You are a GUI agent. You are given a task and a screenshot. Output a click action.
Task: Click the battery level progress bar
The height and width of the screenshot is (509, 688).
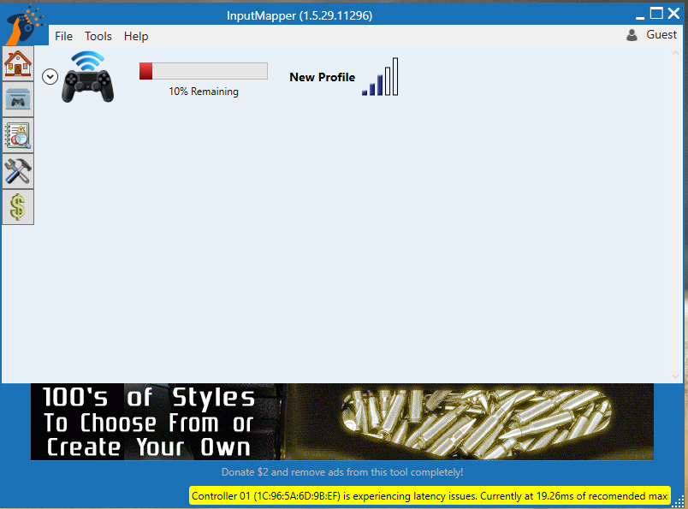point(204,71)
